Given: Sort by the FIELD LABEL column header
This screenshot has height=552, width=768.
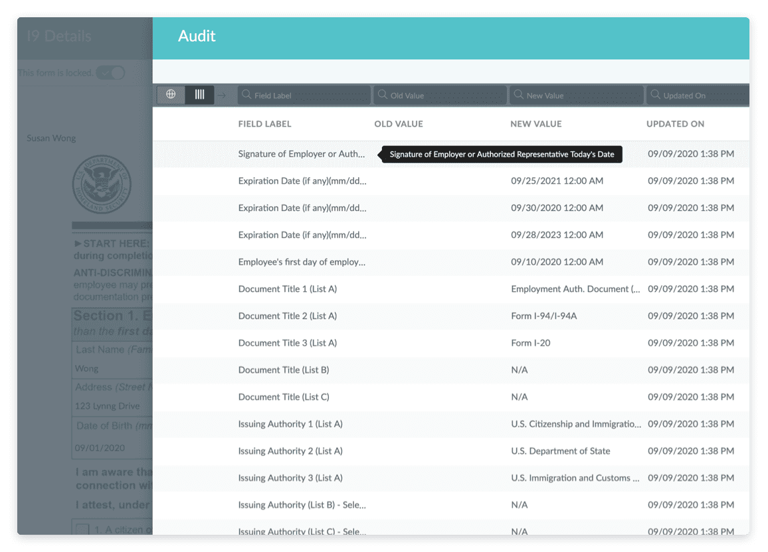Looking at the screenshot, I should tap(264, 123).
